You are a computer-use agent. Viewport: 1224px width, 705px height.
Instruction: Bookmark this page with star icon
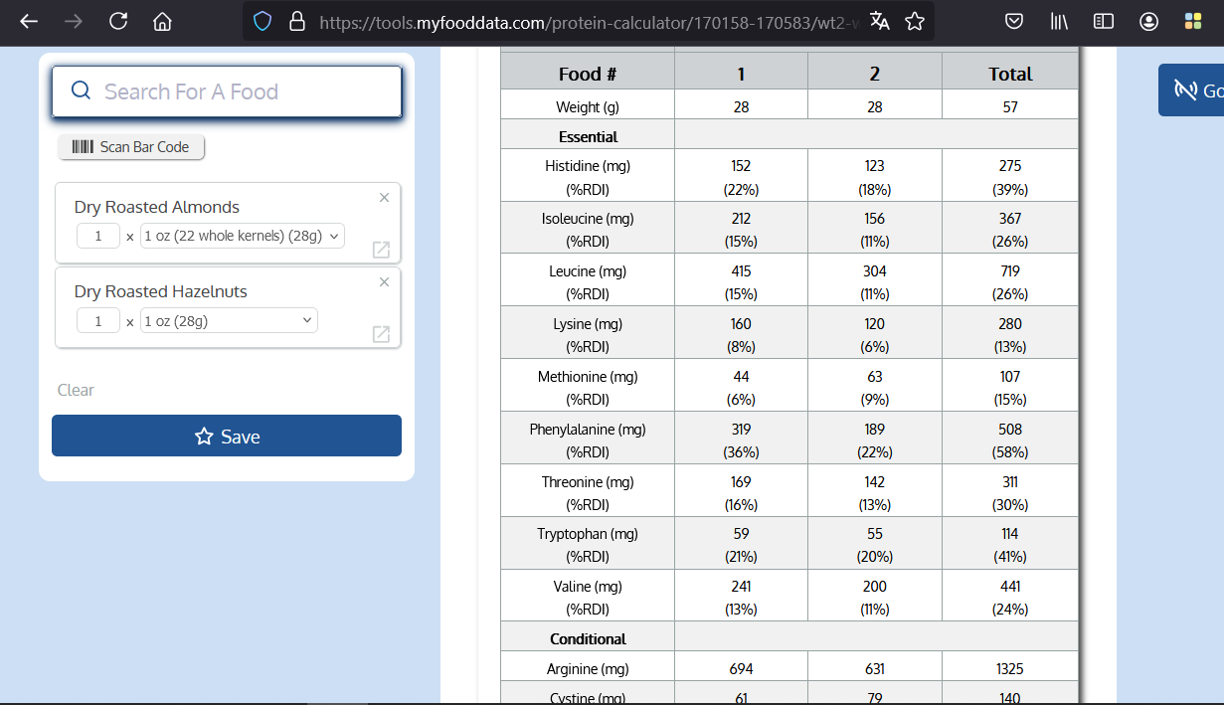[x=915, y=22]
